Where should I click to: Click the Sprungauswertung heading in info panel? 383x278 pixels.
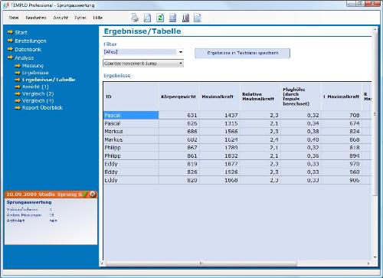coord(29,202)
